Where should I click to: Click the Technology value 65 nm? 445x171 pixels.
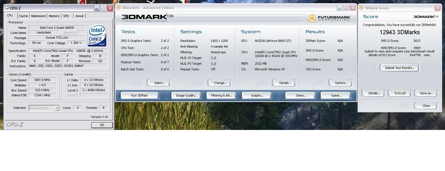(x=37, y=43)
